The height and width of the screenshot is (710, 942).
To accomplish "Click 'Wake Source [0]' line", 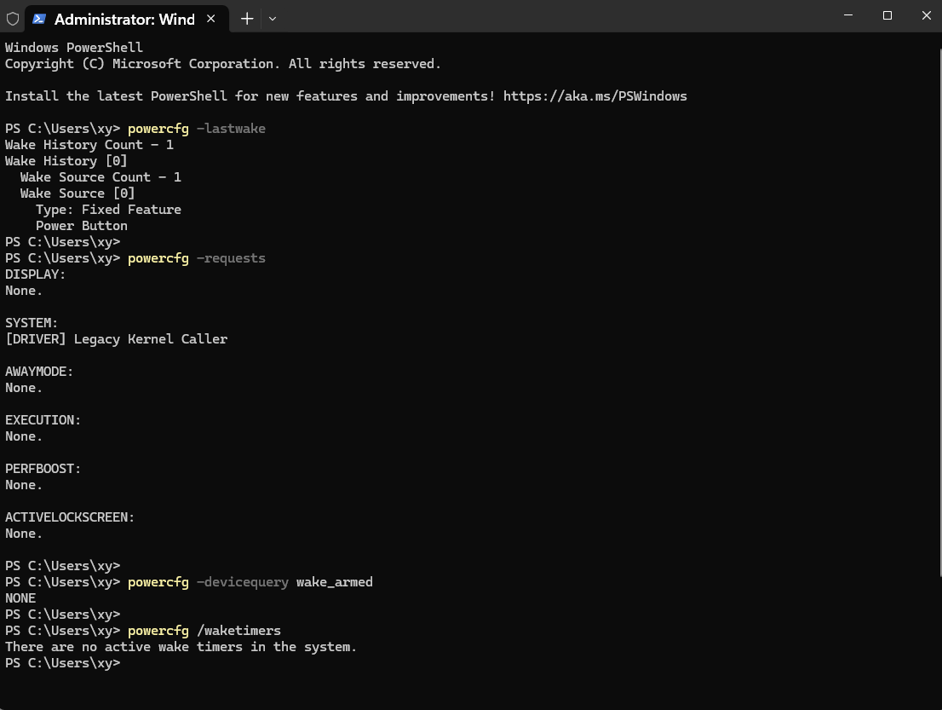I will pos(78,193).
